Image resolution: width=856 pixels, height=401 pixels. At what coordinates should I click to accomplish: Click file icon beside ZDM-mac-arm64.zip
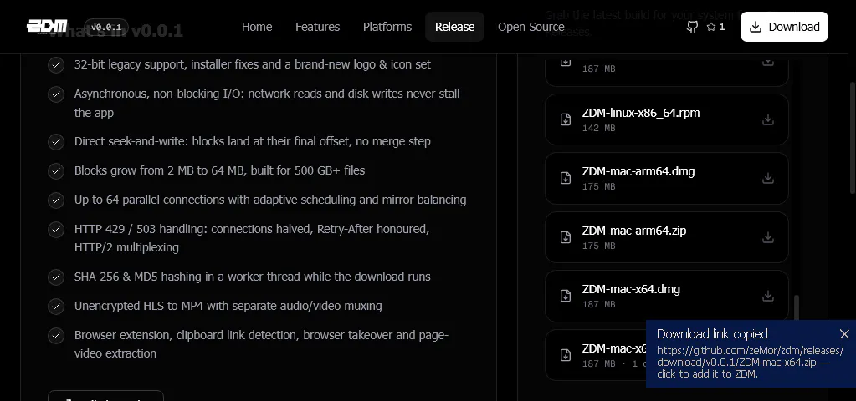[566, 237]
